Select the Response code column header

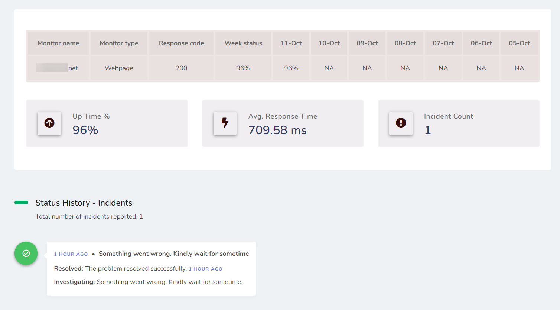(x=181, y=43)
